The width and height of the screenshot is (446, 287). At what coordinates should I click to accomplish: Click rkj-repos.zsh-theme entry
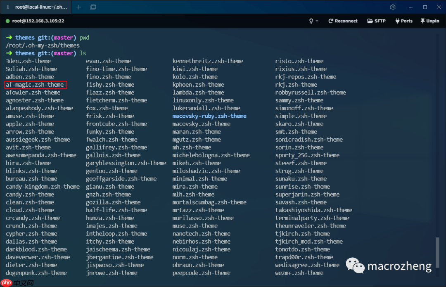click(306, 77)
